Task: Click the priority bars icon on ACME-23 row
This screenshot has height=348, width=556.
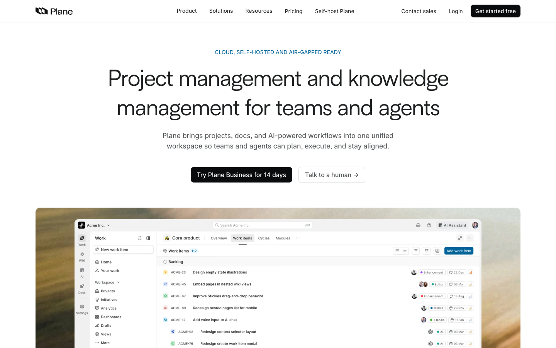Action: pyautogui.click(x=471, y=272)
